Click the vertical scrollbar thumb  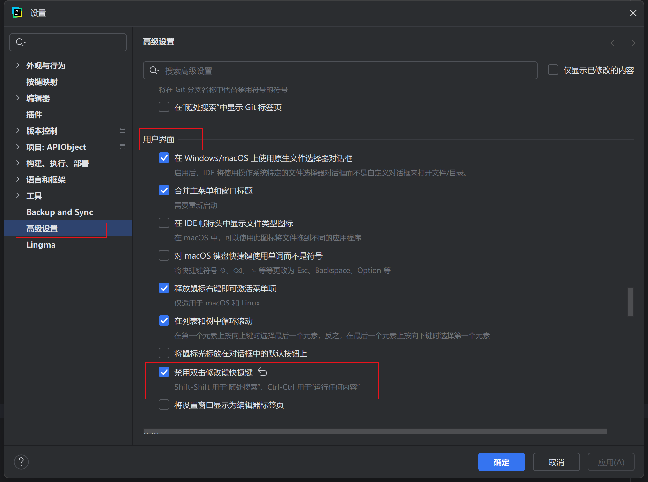(630, 302)
